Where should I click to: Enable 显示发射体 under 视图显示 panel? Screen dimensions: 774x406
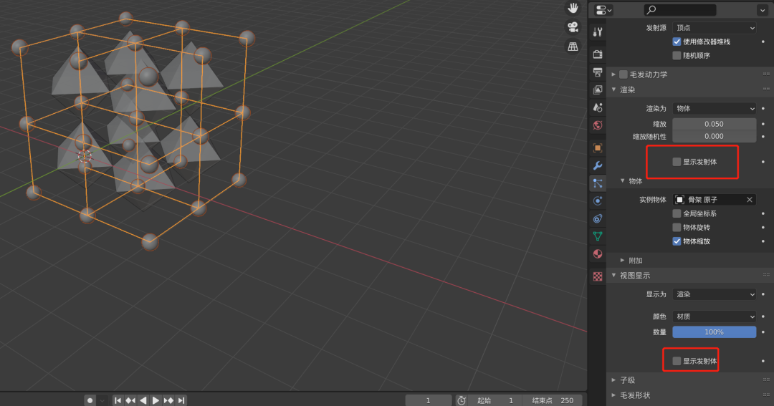pyautogui.click(x=677, y=361)
